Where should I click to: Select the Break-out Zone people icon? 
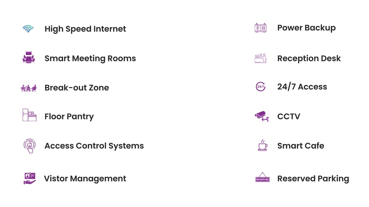point(28,88)
